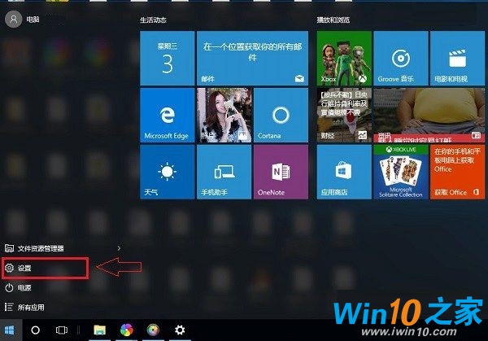Click the round colorful ring taskbar icon
Image resolution: width=488 pixels, height=341 pixels.
click(153, 330)
